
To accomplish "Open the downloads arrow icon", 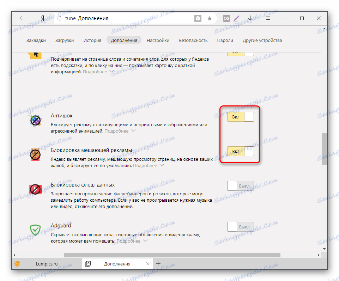I will (x=250, y=18).
